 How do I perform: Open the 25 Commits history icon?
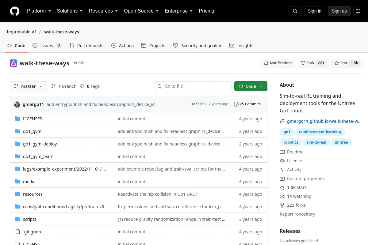[236, 104]
